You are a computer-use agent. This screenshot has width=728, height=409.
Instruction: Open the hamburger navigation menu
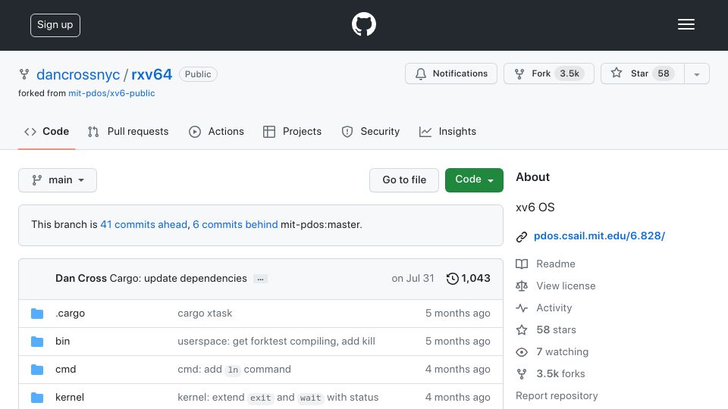686,24
